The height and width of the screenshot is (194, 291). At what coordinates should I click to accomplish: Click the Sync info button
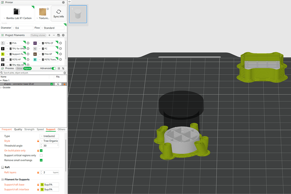pos(59,14)
